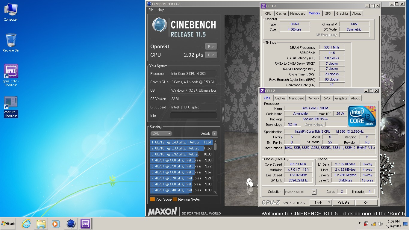The height and width of the screenshot is (230, 409).
Task: Click the Info text field in Your System
Action: click(x=193, y=116)
